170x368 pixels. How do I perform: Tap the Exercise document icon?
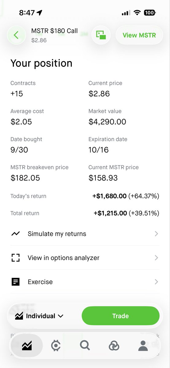(15, 282)
